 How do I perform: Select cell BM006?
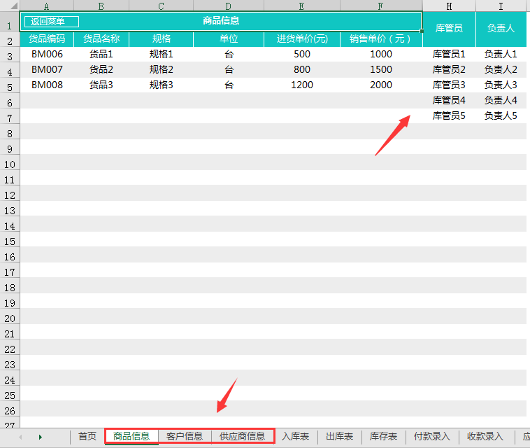[47, 54]
